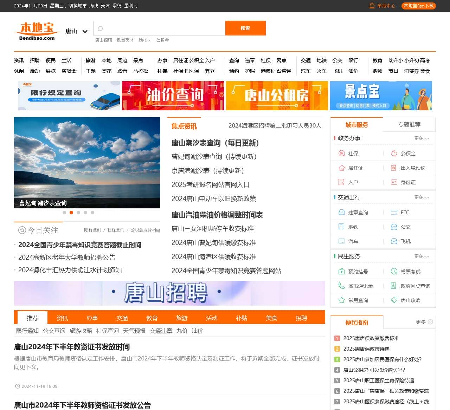Switch to the 专题推荐 tab

(409, 125)
